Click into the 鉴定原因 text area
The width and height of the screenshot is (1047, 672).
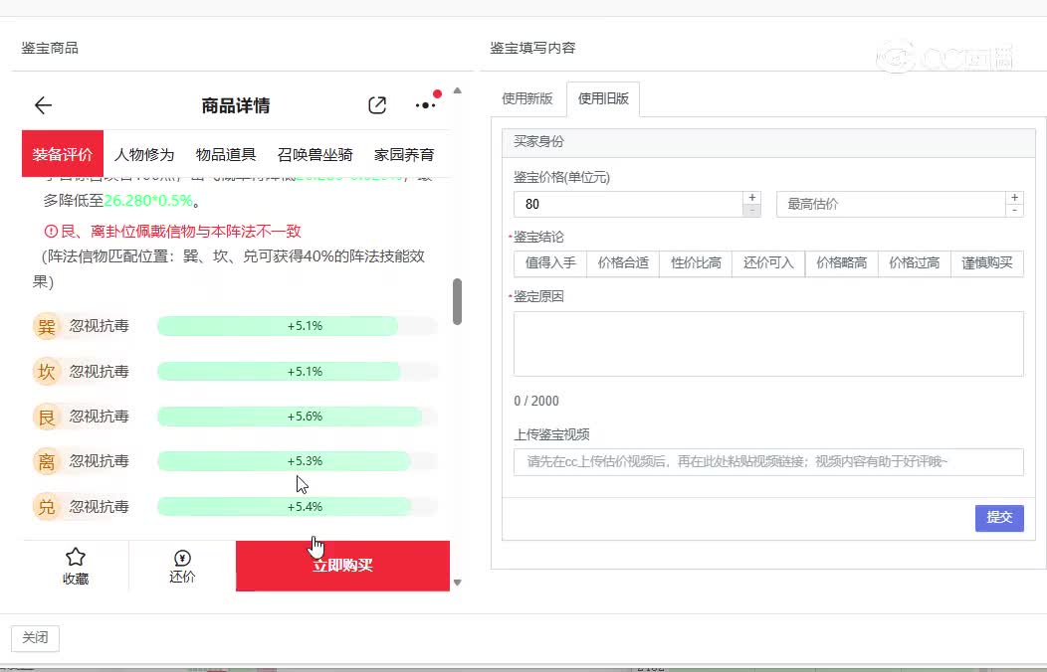point(768,344)
